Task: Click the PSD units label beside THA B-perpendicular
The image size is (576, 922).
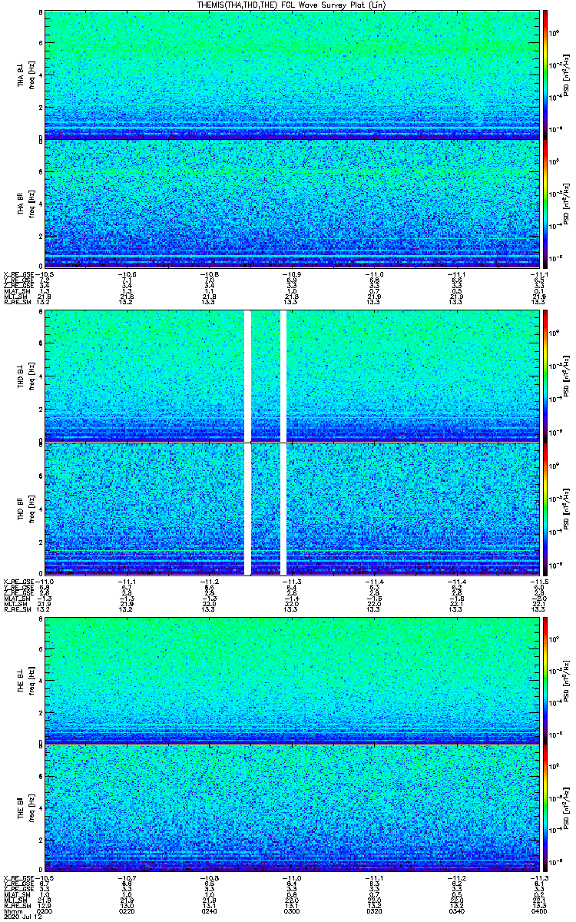Action: pos(567,75)
